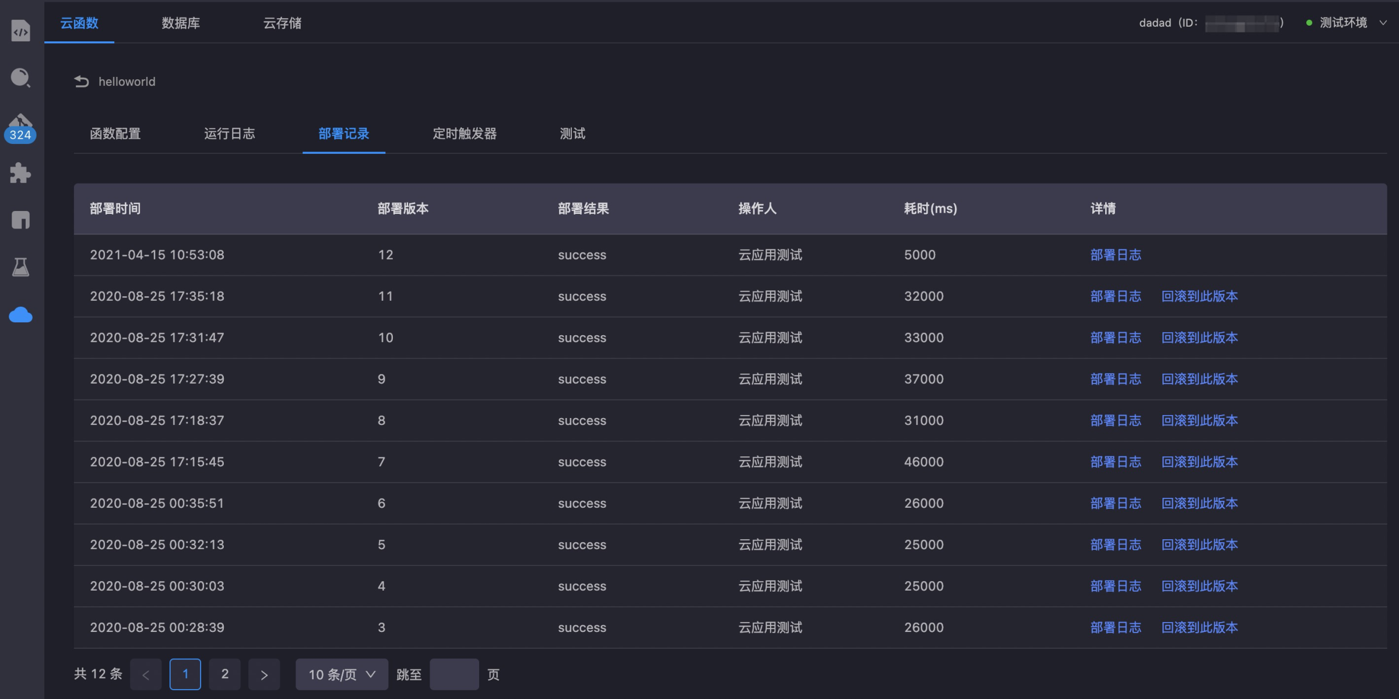Roll back to version 5

[x=1200, y=545]
